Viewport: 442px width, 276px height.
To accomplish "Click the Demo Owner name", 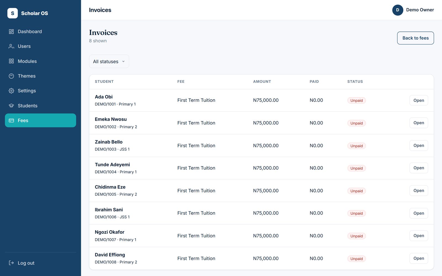I will (420, 10).
